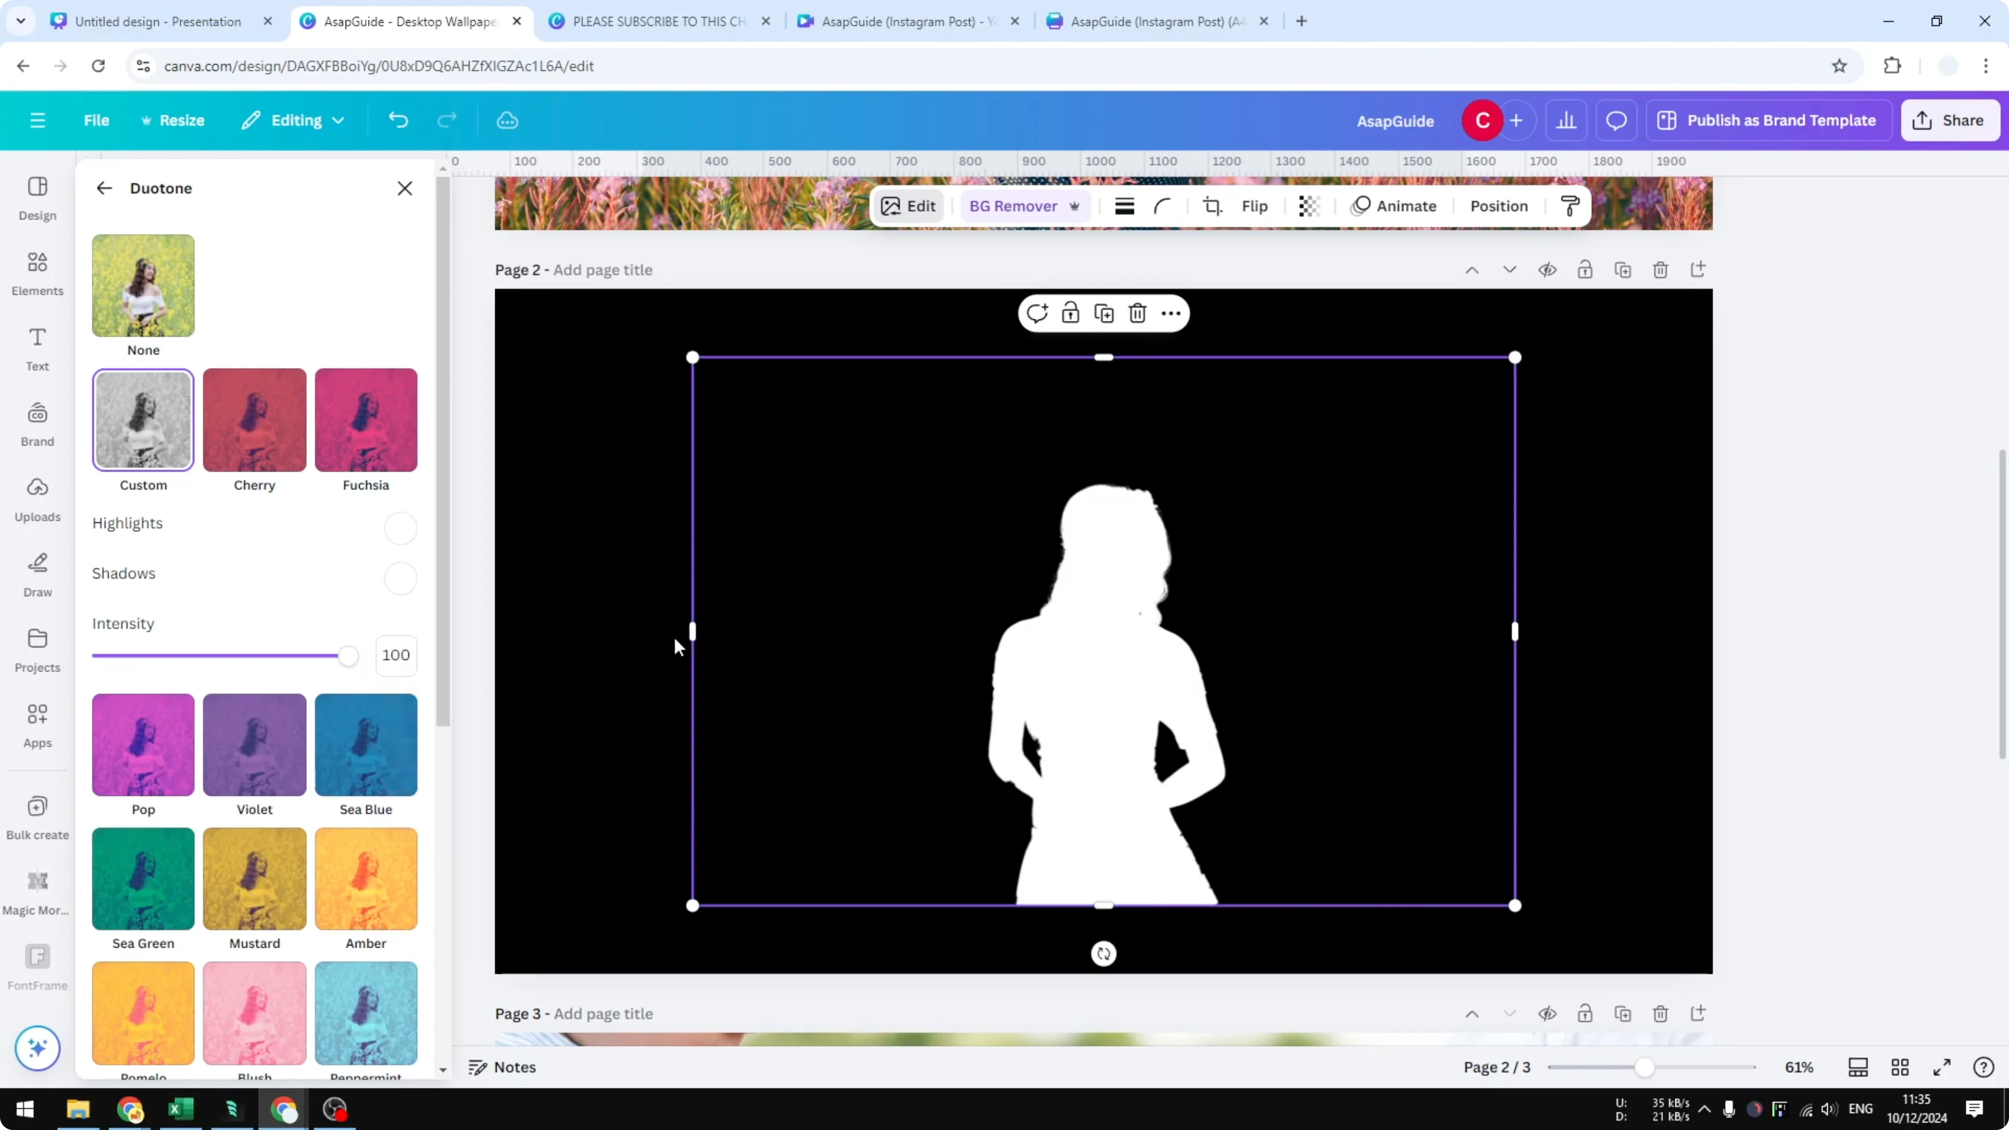Lock Page 3 with the padlock icon
The width and height of the screenshot is (2009, 1130).
coord(1585,1014)
